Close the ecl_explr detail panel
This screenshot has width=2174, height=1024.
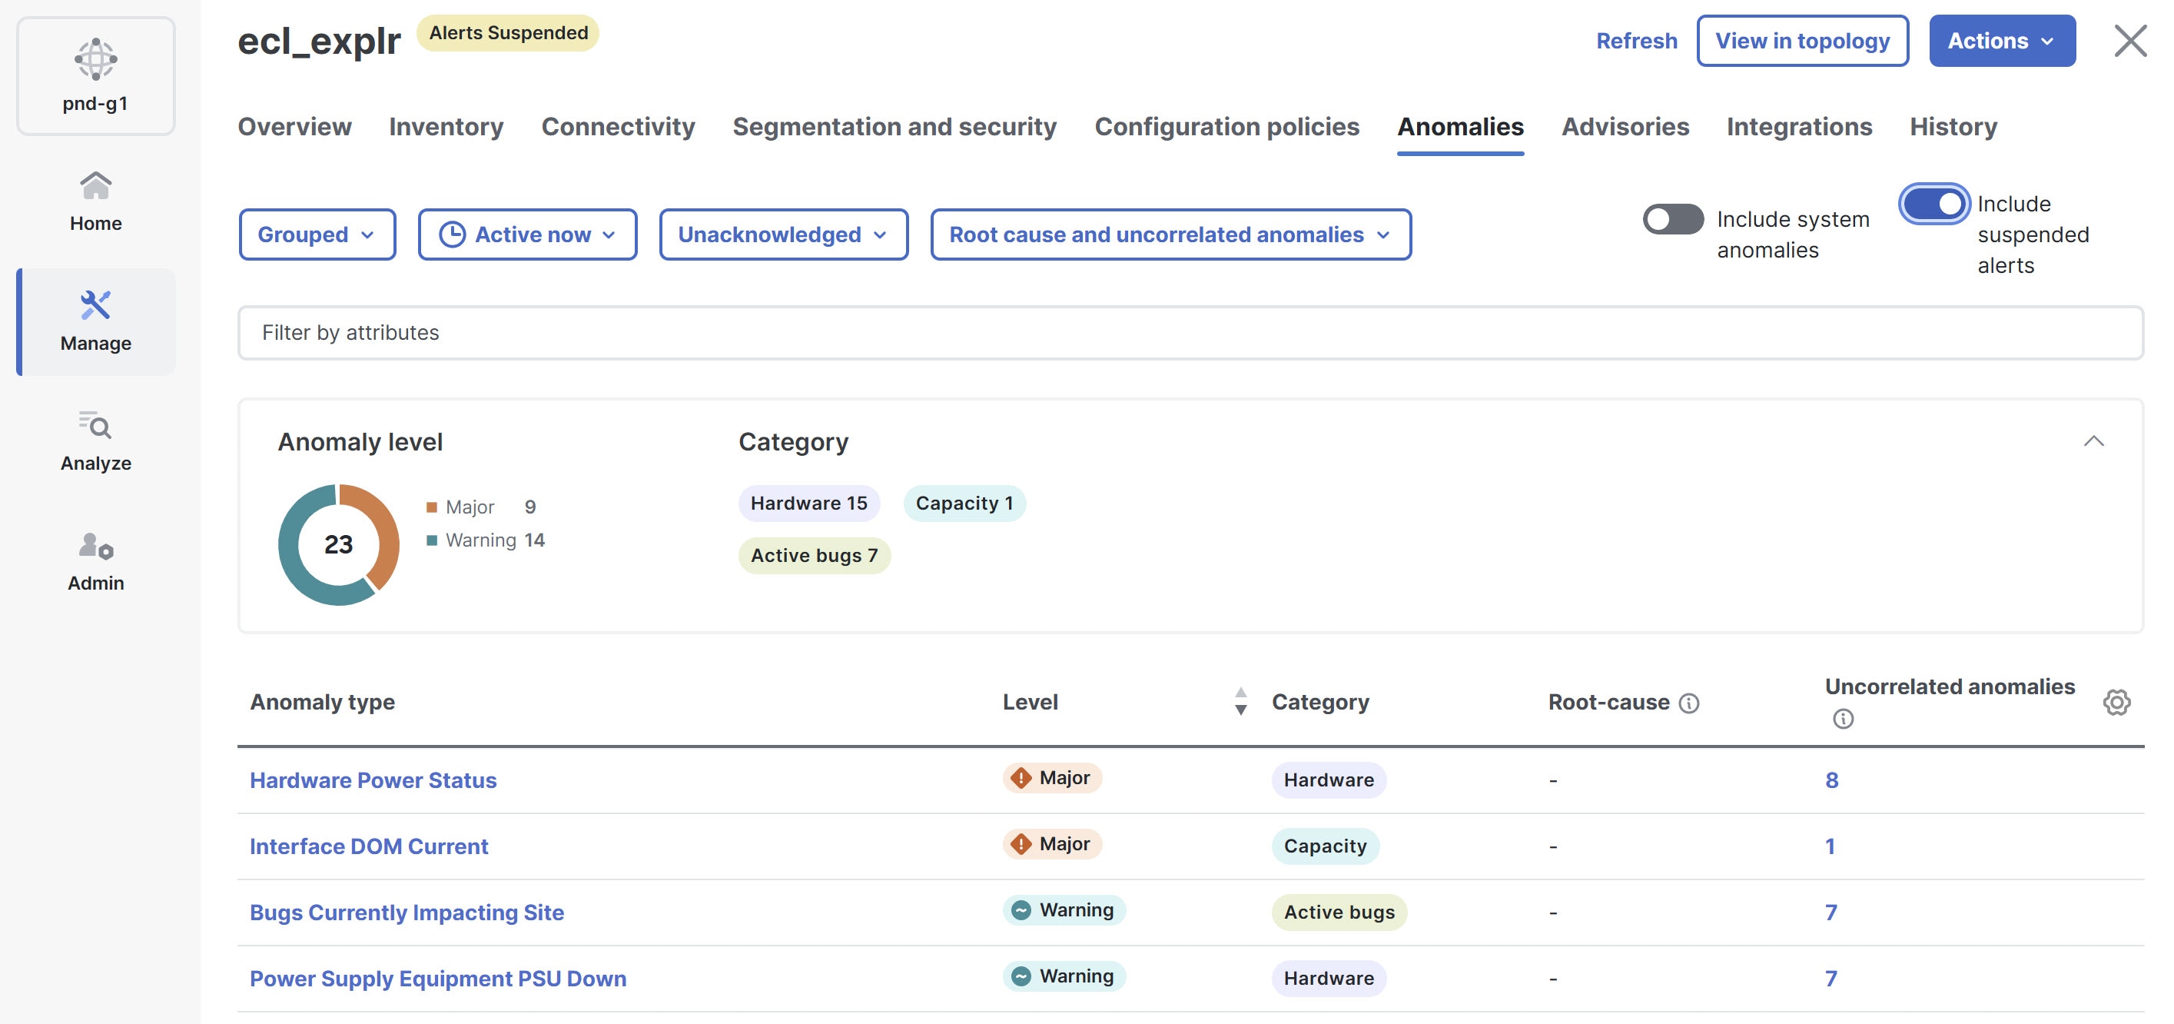[2129, 41]
